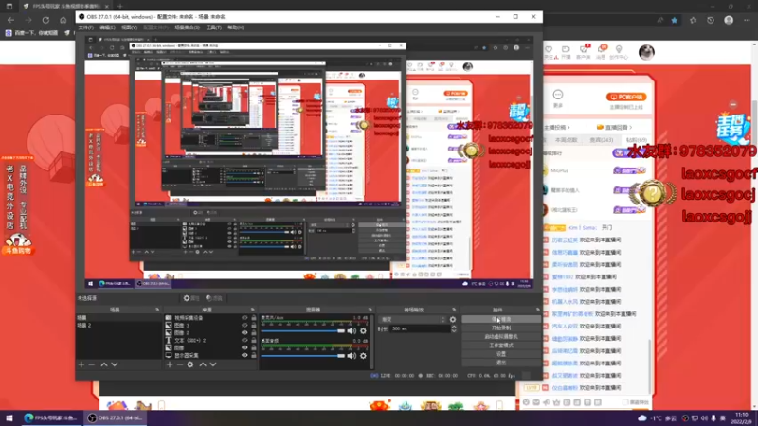Click the 退出 button in controls
Image resolution: width=758 pixels, height=426 pixels.
pos(501,363)
